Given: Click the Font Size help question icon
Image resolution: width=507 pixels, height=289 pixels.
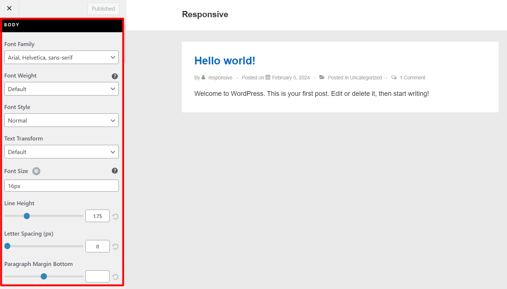Looking at the screenshot, I should [115, 171].
